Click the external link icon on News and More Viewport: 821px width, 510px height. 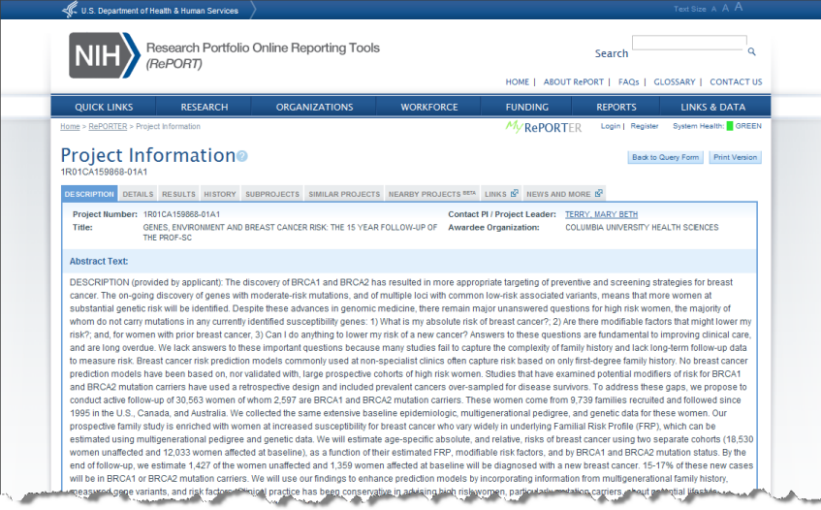point(598,193)
